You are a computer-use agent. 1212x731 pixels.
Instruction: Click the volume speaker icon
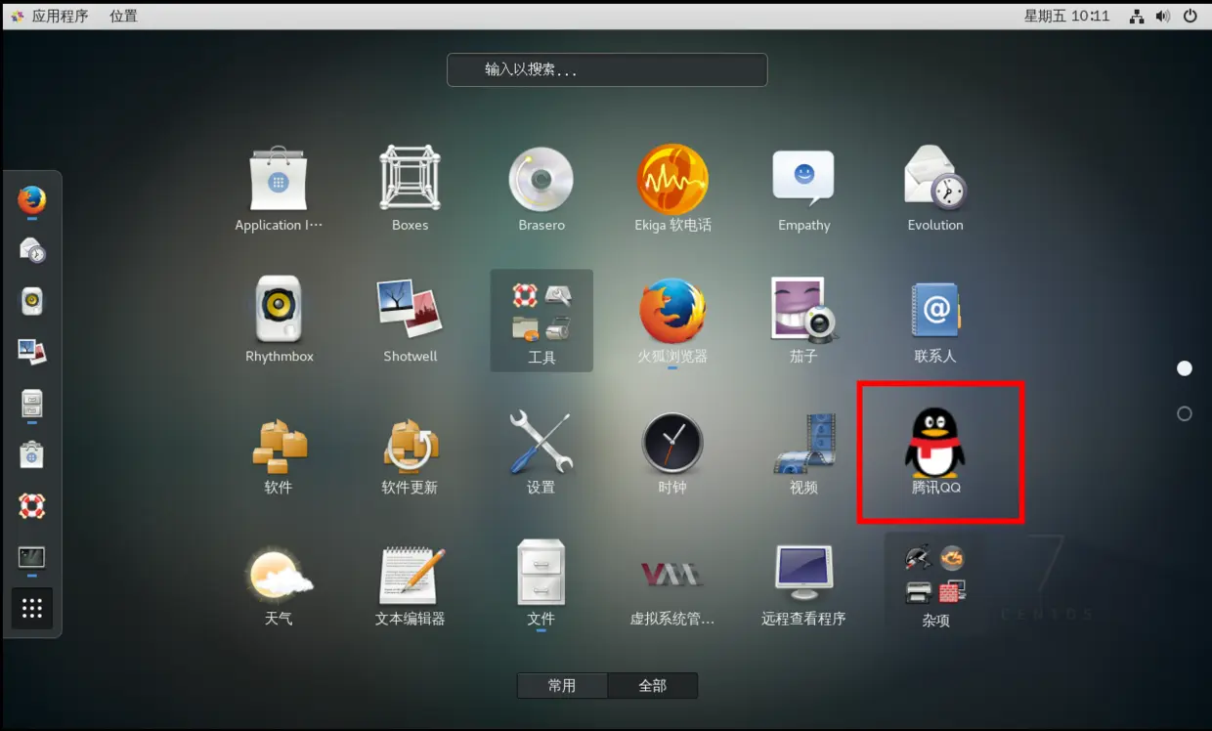coord(1163,16)
